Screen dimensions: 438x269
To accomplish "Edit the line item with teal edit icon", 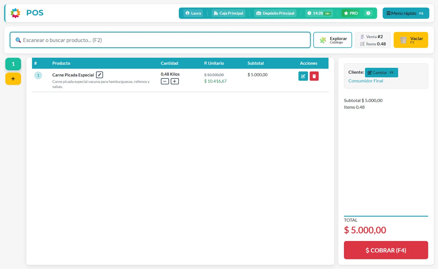I will click(x=303, y=76).
